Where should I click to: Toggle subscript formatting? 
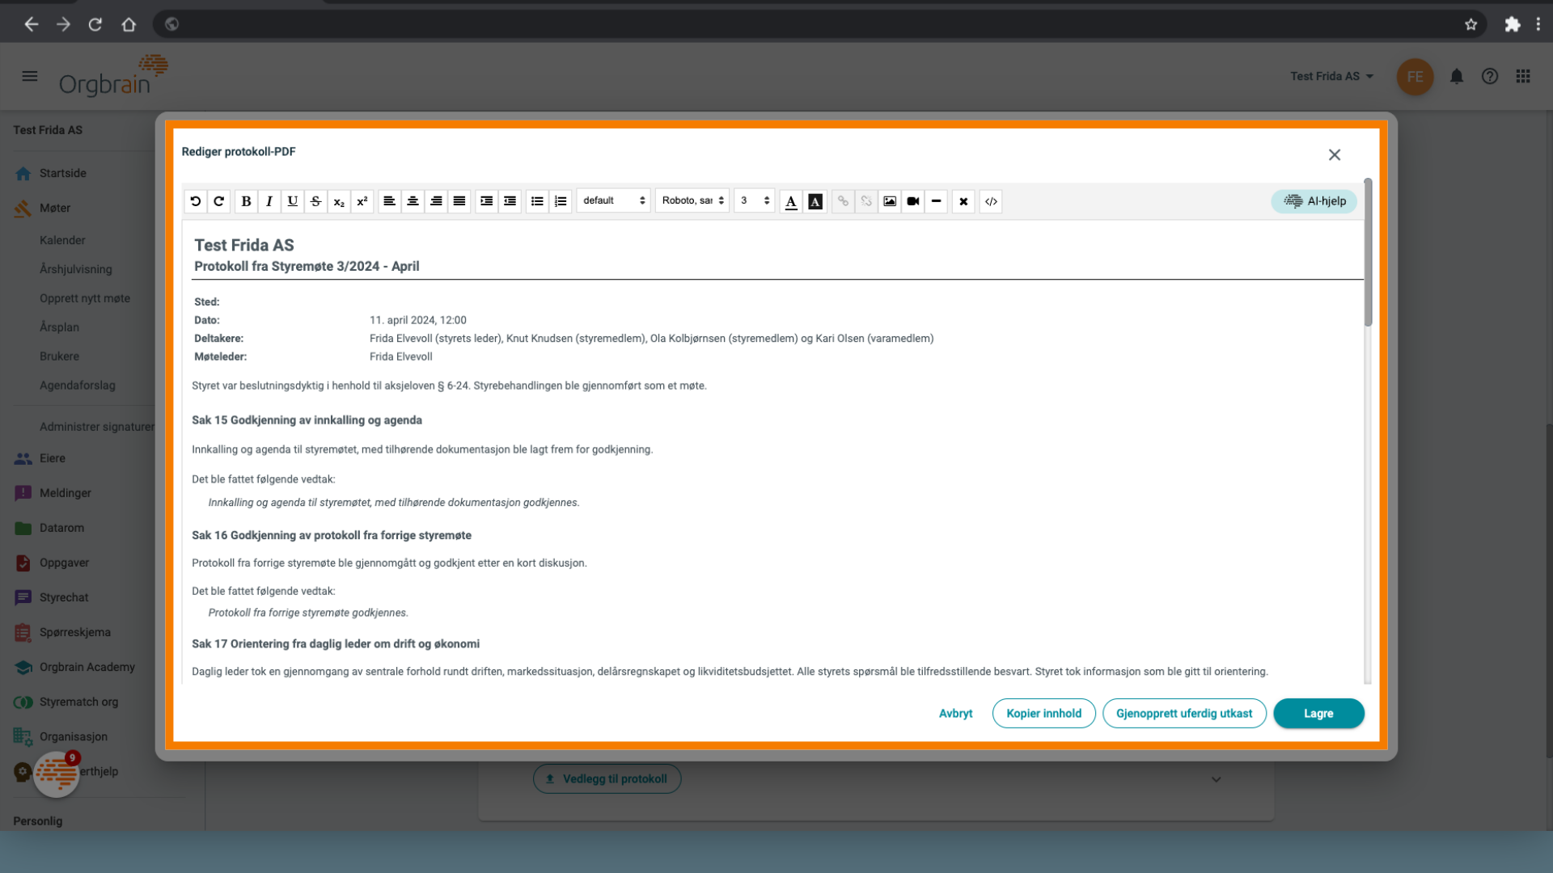(x=339, y=201)
